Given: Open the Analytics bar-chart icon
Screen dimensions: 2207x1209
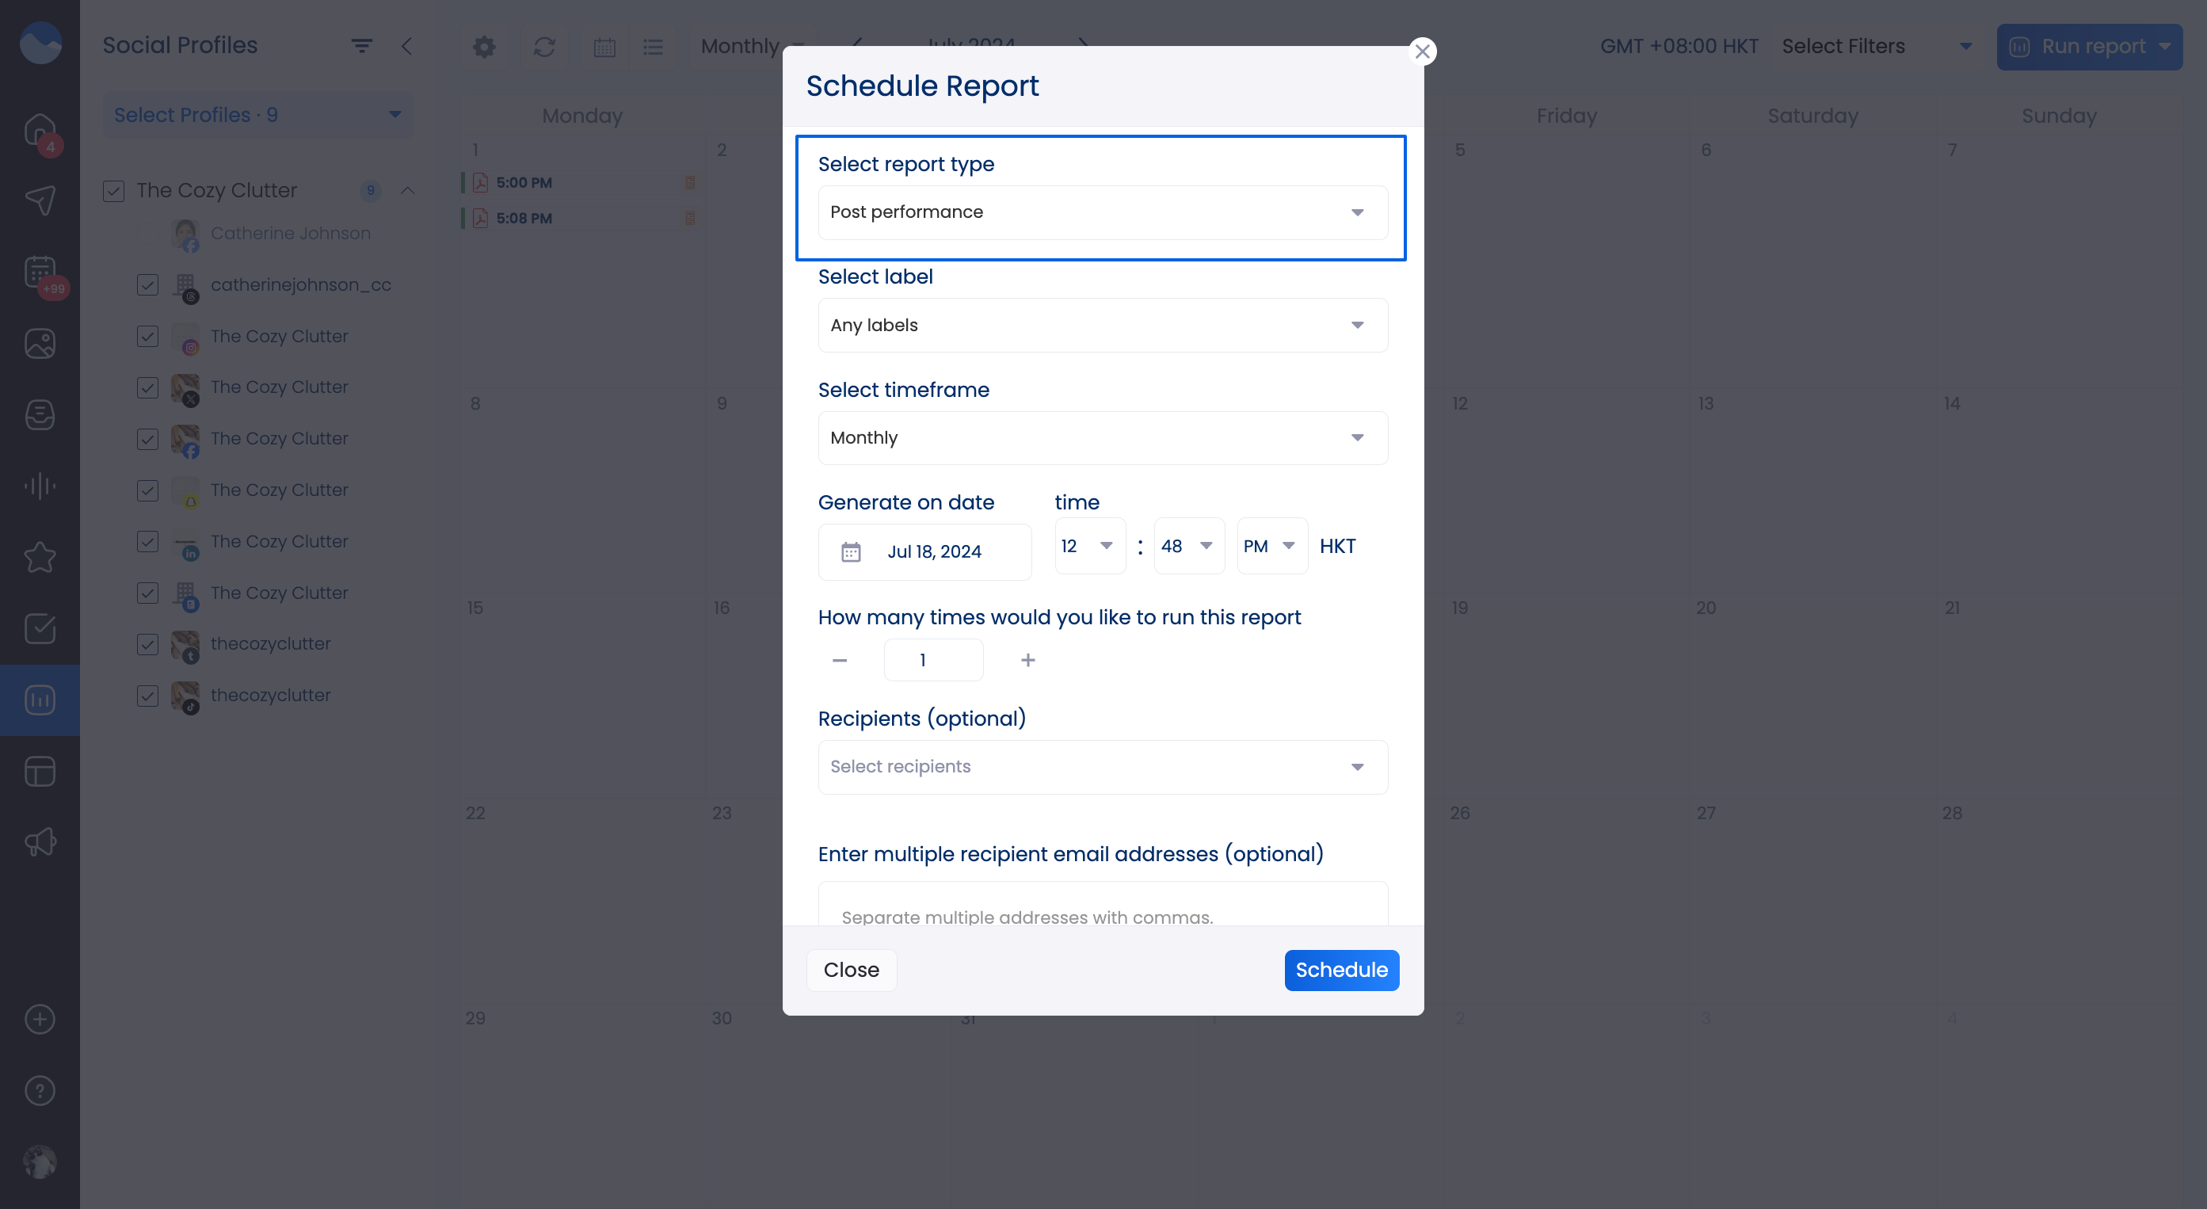Looking at the screenshot, I should [x=40, y=700].
